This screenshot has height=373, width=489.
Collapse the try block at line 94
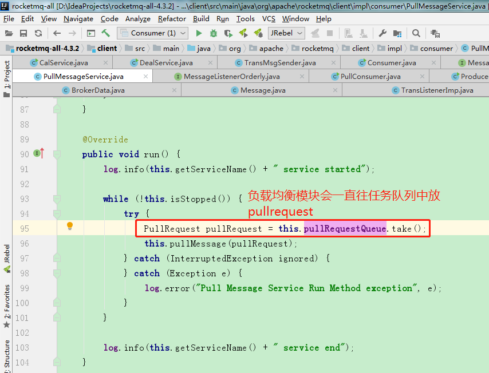coord(57,214)
